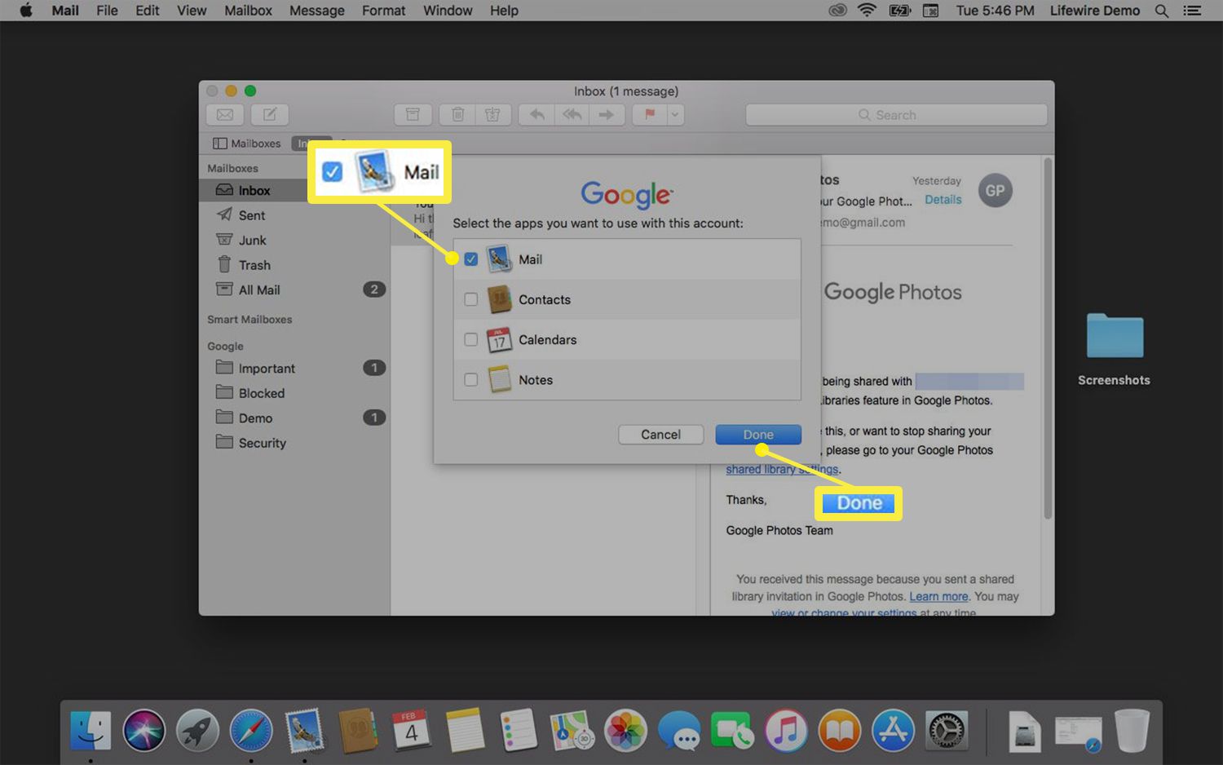Viewport: 1223px width, 765px height.
Task: Click the Cancel button
Action: pyautogui.click(x=660, y=435)
